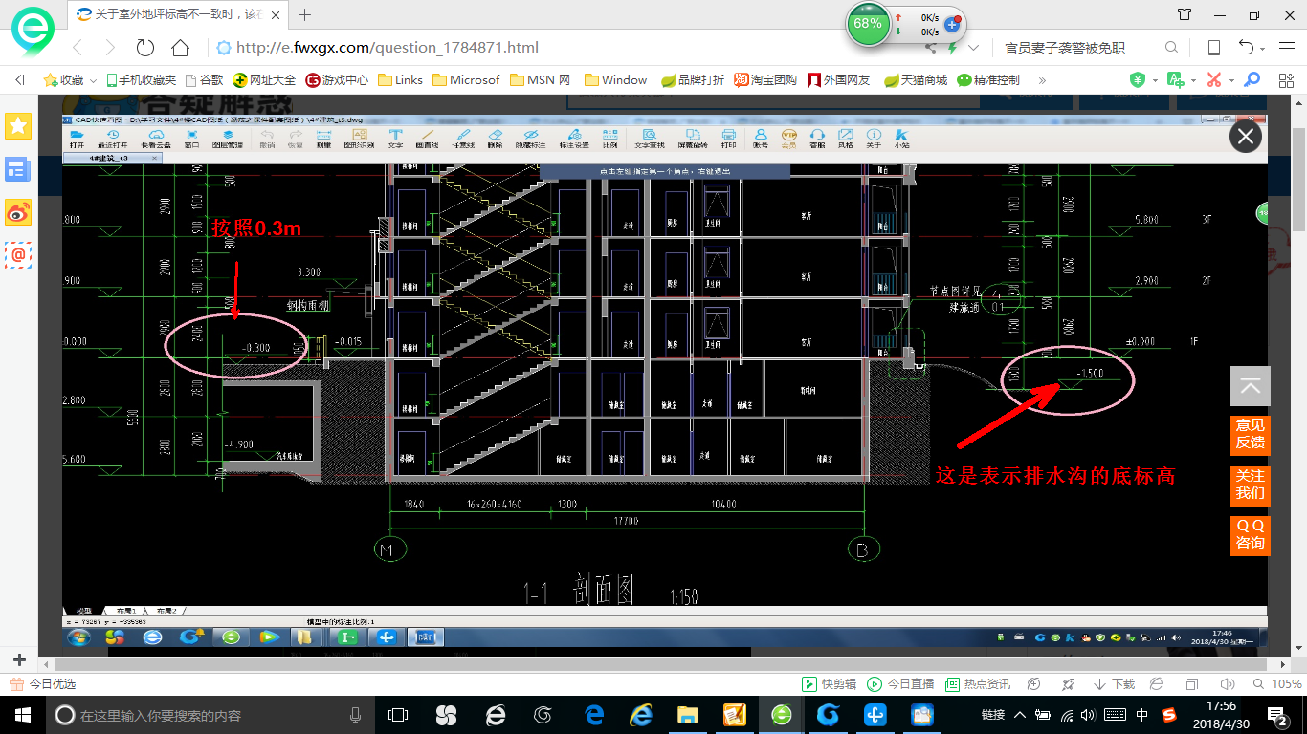Click the 意见反馈 feedback button
1307x734 pixels.
tap(1250, 434)
